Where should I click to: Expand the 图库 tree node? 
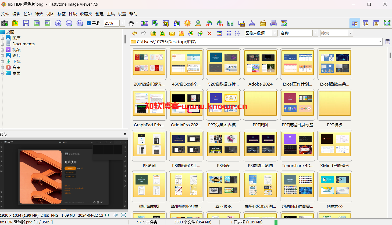pos(2,38)
